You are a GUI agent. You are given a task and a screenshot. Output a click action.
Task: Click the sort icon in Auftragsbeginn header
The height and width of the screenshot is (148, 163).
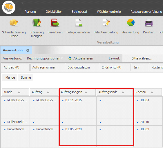(86, 92)
